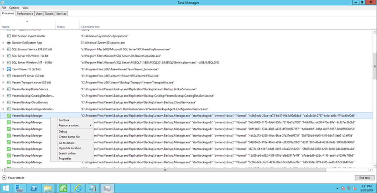Open the View menu
This screenshot has height=193, width=377.
[26, 8]
